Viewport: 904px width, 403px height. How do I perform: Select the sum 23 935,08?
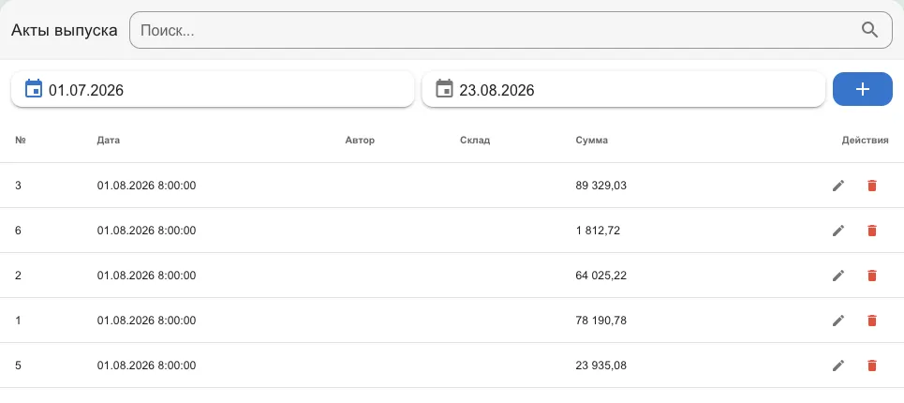coord(600,366)
